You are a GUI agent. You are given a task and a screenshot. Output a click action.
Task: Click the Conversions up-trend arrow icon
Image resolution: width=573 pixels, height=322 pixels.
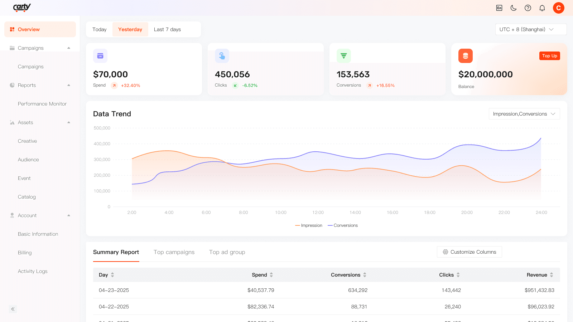point(370,86)
